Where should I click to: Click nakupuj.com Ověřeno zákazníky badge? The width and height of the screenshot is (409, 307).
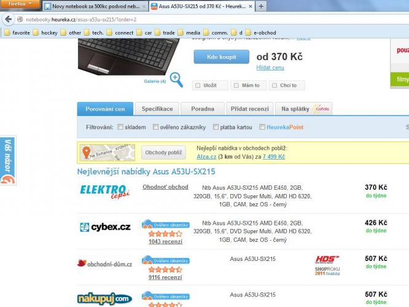[165, 296]
